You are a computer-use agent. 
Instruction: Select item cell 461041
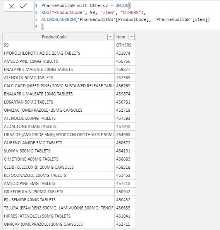point(125,216)
